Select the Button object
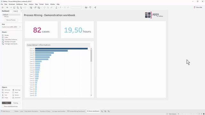Screen dimensions: 205x115 coord(16,95)
